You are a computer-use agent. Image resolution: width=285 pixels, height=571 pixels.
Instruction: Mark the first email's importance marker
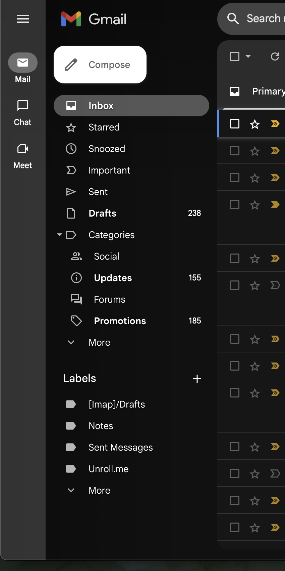(275, 124)
